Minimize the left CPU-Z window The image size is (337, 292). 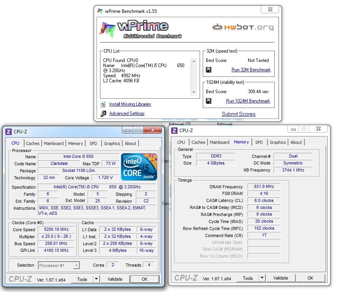pyautogui.click(x=128, y=130)
